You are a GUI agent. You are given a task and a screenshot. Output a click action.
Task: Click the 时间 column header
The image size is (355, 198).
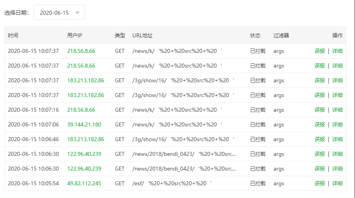tap(13, 35)
